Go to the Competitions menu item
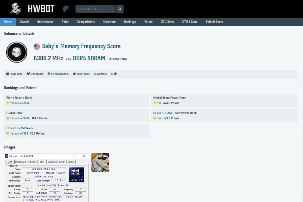303x202 pixels. tap(86, 22)
